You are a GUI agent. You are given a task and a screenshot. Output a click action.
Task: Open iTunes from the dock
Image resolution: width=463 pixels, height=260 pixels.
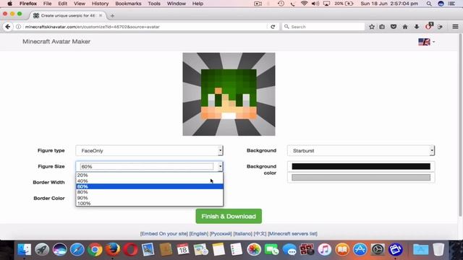click(325, 249)
